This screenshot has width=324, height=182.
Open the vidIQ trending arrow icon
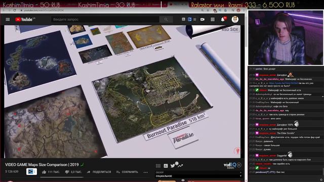pyautogui.click(x=180, y=166)
